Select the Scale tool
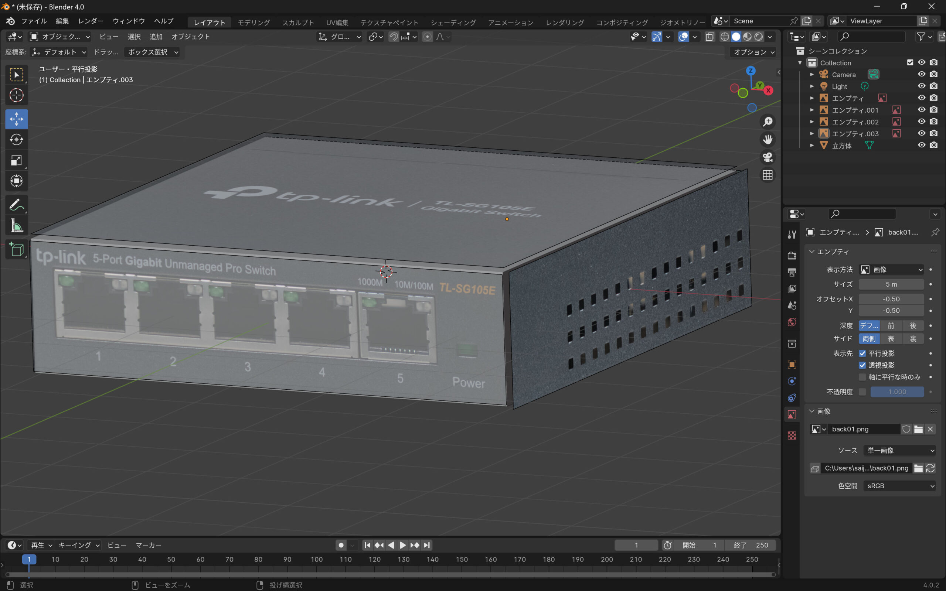Image resolution: width=946 pixels, height=591 pixels. [x=16, y=160]
